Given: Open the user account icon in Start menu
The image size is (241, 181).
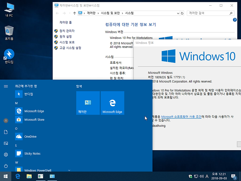Looking at the screenshot, I should (6, 121).
